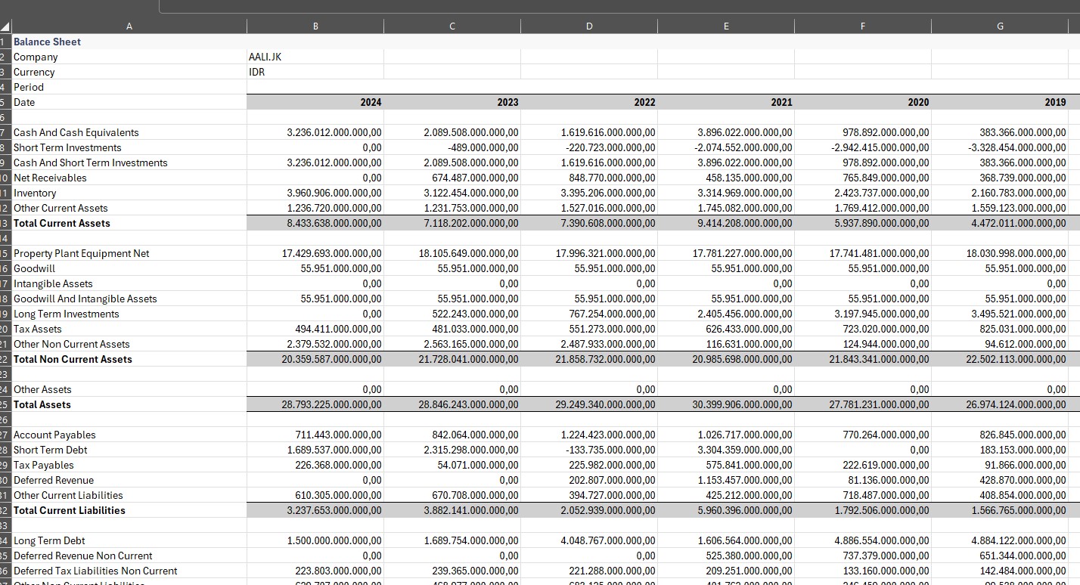Screen dimensions: 1080x585
Task: Select column B header
Action: (315, 26)
